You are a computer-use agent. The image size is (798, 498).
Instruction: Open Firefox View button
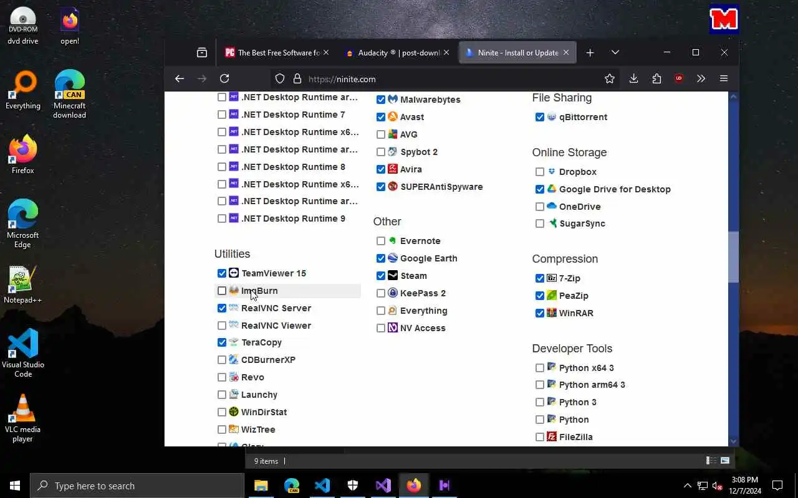point(202,53)
